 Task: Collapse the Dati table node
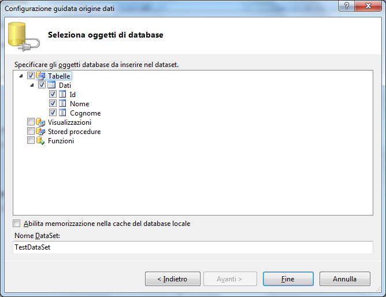tap(32, 85)
